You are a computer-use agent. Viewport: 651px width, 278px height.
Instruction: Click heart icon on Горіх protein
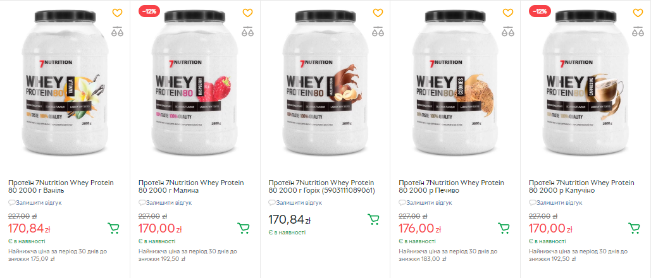coord(378,13)
